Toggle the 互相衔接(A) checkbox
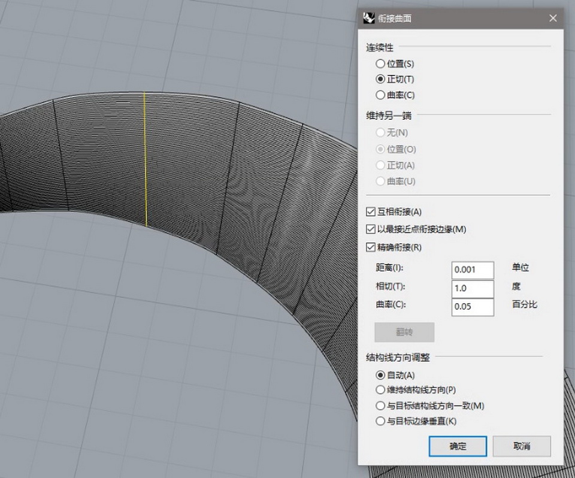The width and height of the screenshot is (575, 478). (x=371, y=211)
